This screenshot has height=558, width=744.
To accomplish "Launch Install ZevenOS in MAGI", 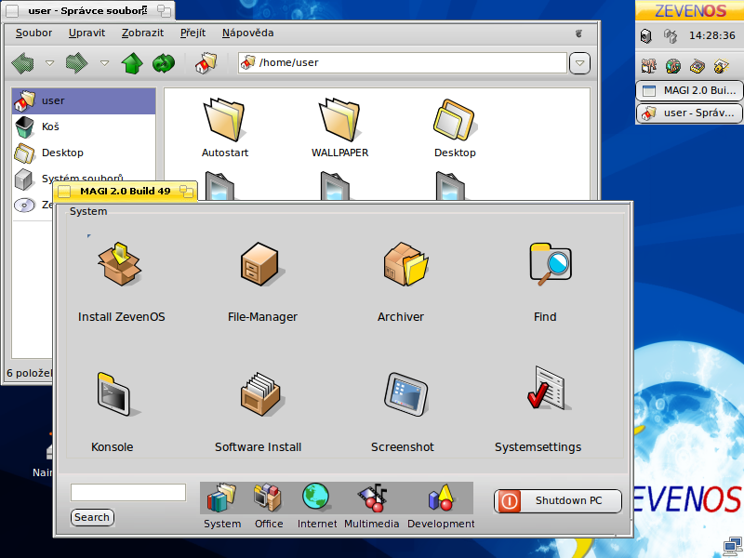I will point(120,264).
